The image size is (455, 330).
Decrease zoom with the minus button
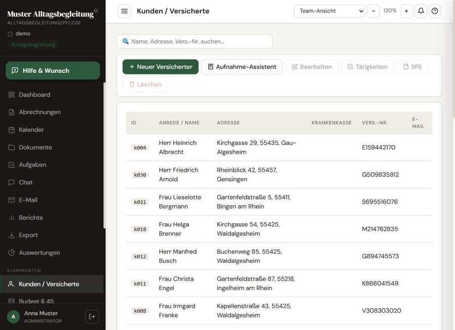point(374,11)
